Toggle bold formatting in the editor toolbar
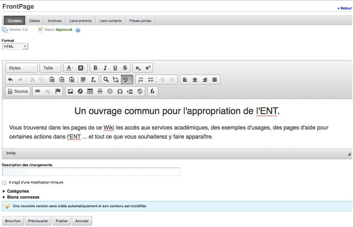 (x=95, y=68)
